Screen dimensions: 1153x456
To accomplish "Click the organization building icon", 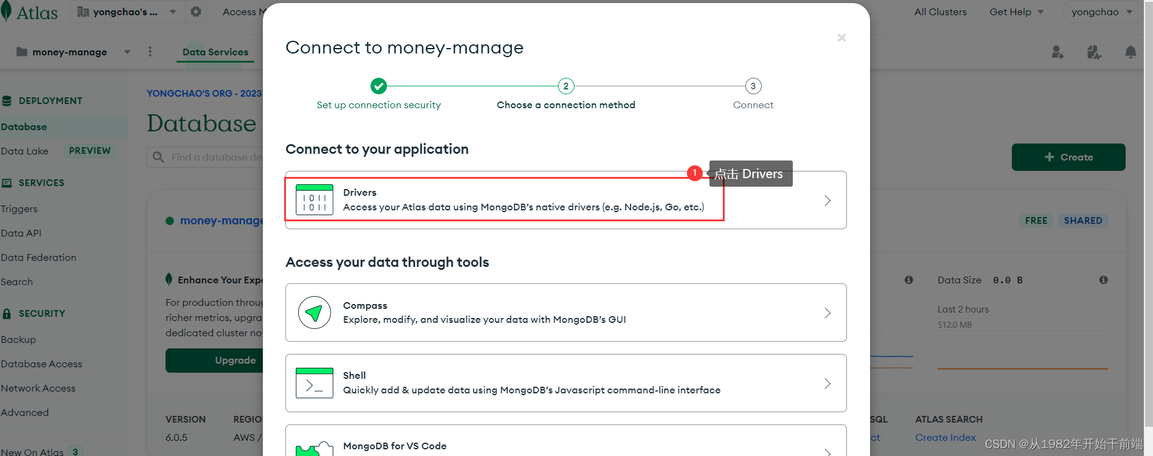I will pos(83,12).
